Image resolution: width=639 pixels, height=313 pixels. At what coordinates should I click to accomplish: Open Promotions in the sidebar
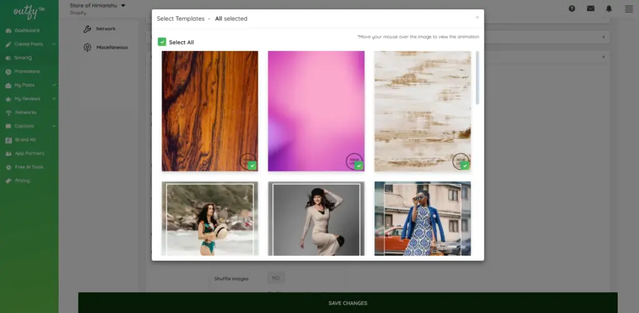(27, 72)
